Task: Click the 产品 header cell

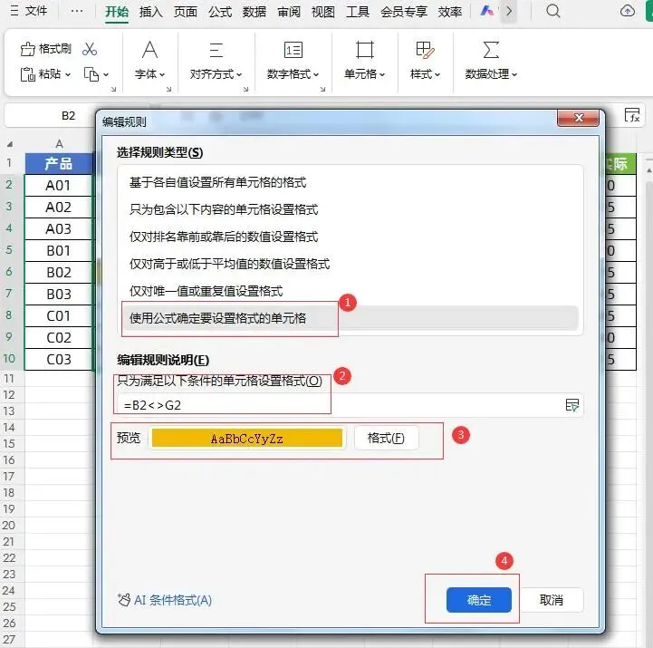Action: [58, 164]
